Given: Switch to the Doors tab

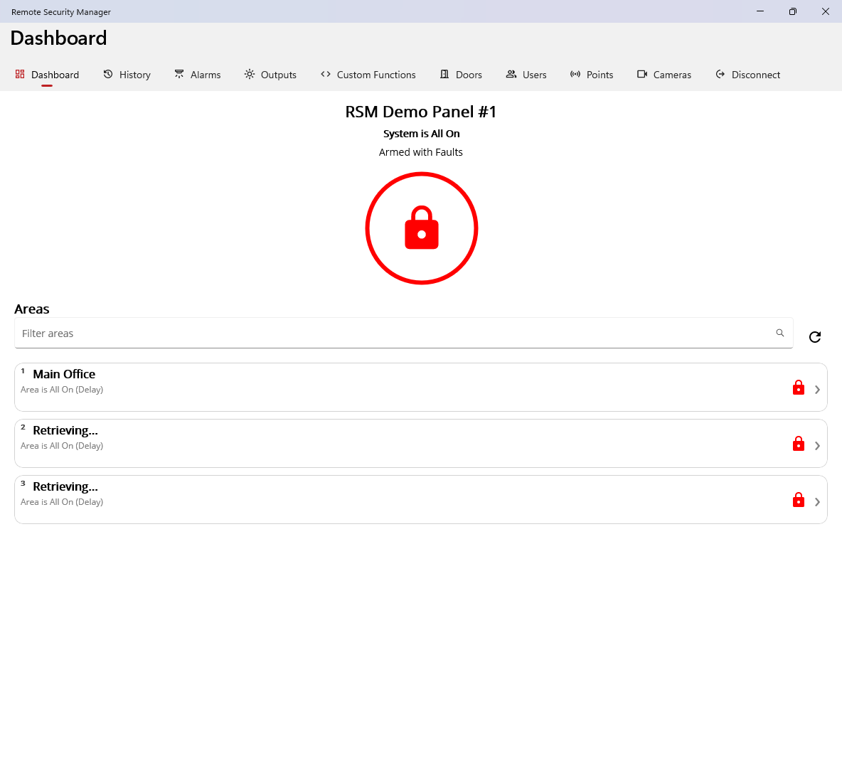Looking at the screenshot, I should (462, 75).
